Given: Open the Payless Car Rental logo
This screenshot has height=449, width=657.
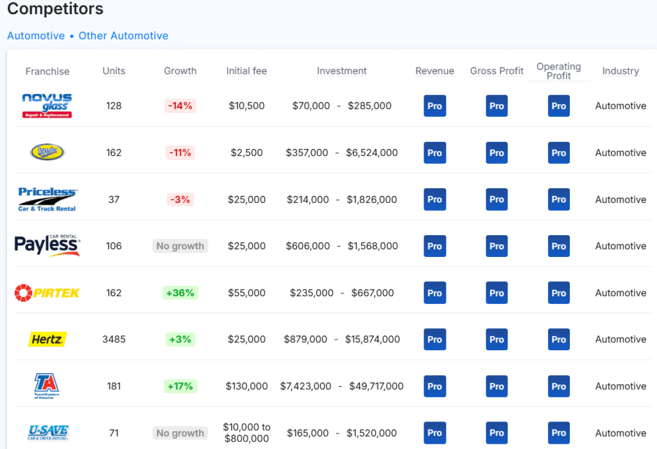Looking at the screenshot, I should pyautogui.click(x=47, y=245).
